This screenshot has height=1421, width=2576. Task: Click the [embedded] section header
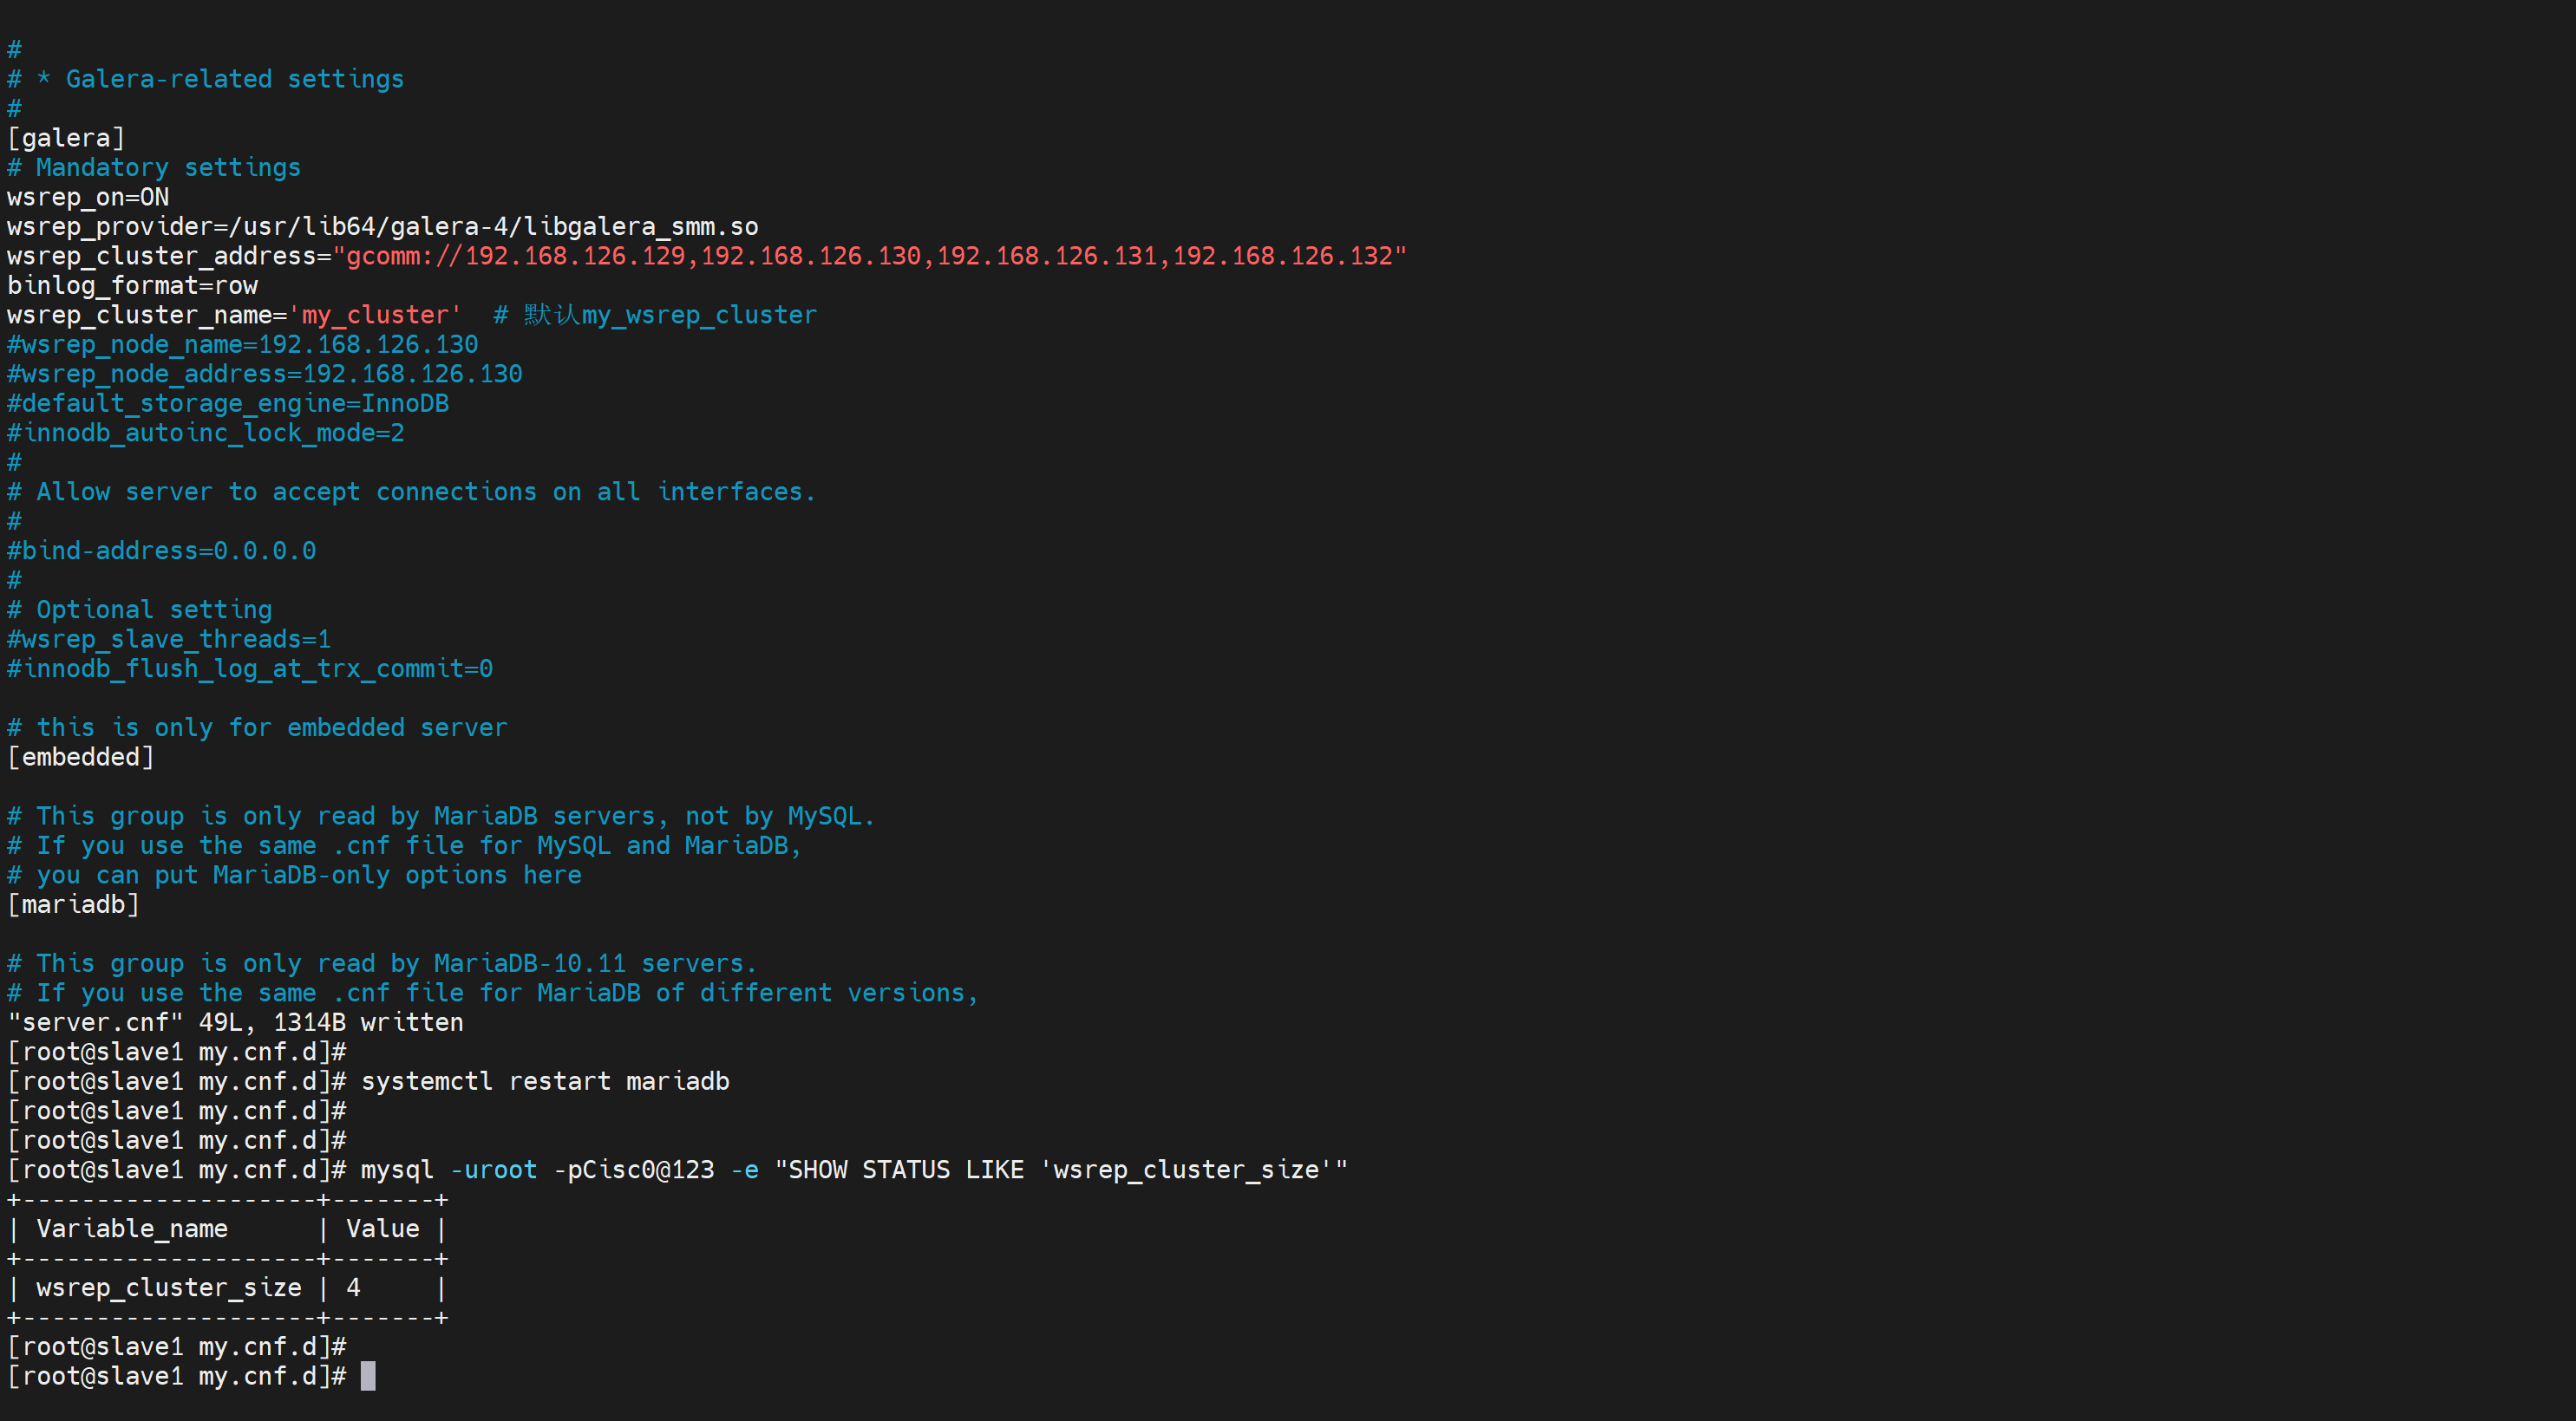coord(81,758)
